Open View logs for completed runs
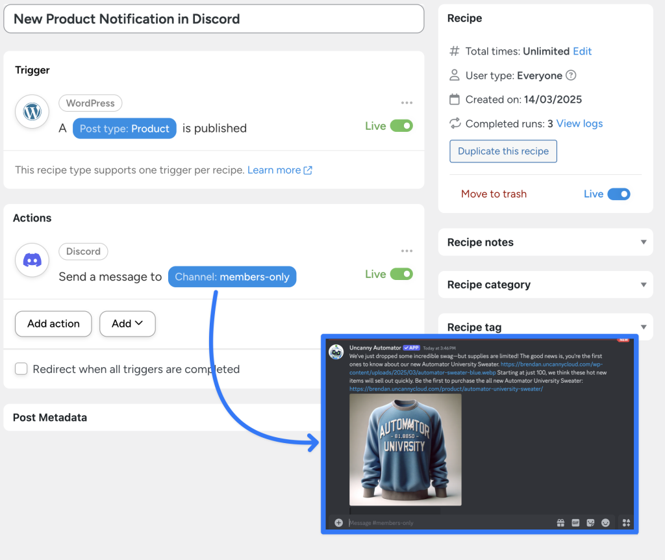 [x=579, y=123]
